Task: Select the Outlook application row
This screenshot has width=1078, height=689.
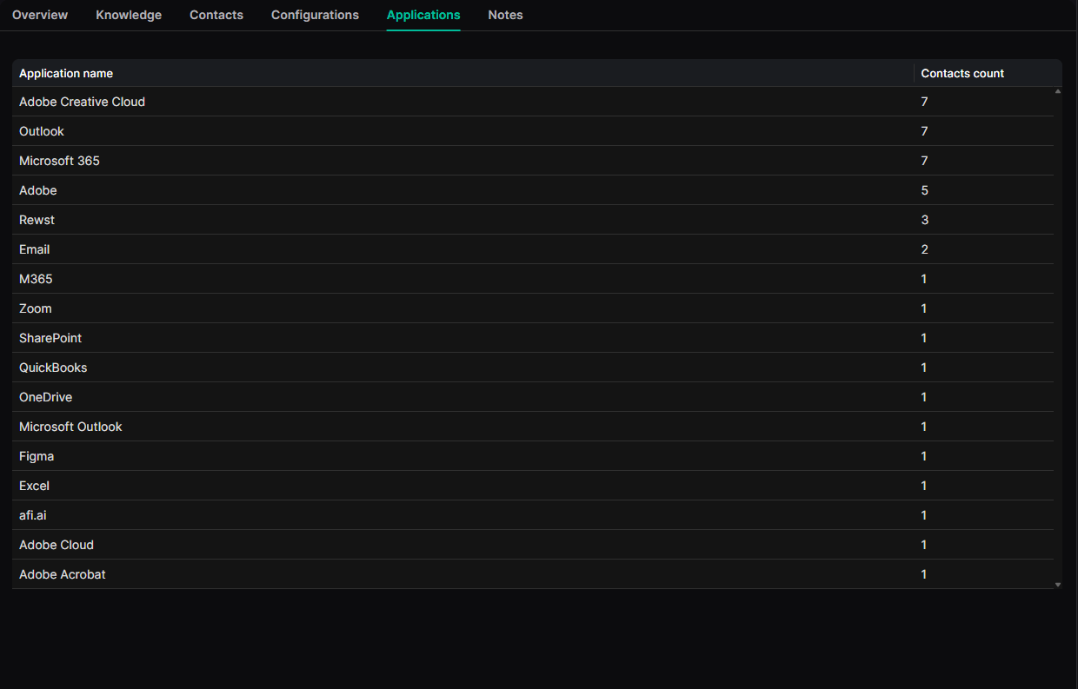Action: (x=533, y=131)
